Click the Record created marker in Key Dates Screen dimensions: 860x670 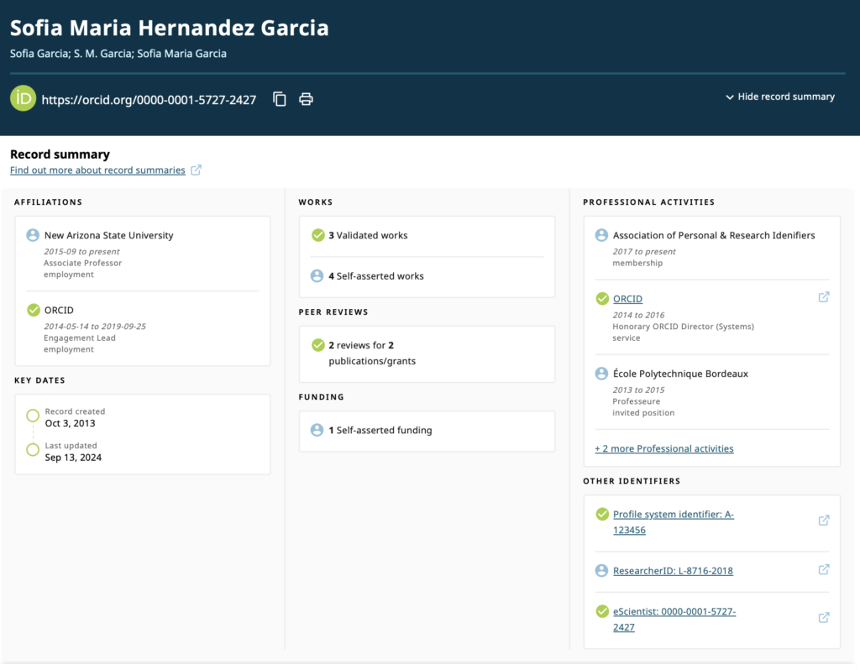click(x=32, y=416)
